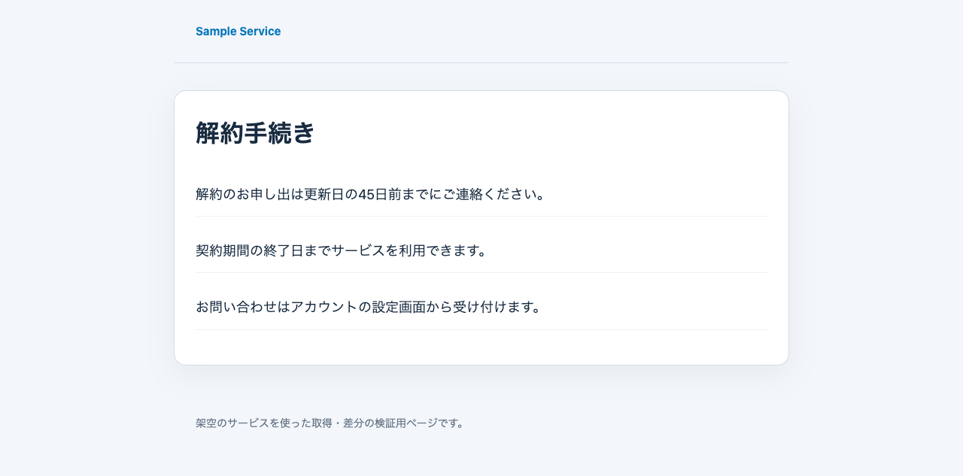The image size is (963, 476).
Task: Click 検証用ページ in the footer text
Action: point(401,423)
